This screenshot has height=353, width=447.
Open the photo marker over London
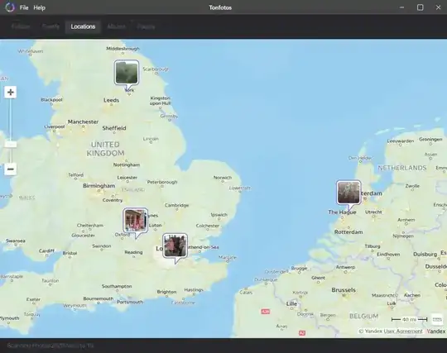[175, 246]
